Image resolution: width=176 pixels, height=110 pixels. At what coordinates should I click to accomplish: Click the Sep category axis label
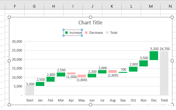tap(123, 100)
